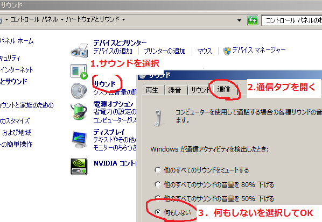Screen dimensions: 322x222
Task: Open the マウス link
Action: pyautogui.click(x=205, y=51)
